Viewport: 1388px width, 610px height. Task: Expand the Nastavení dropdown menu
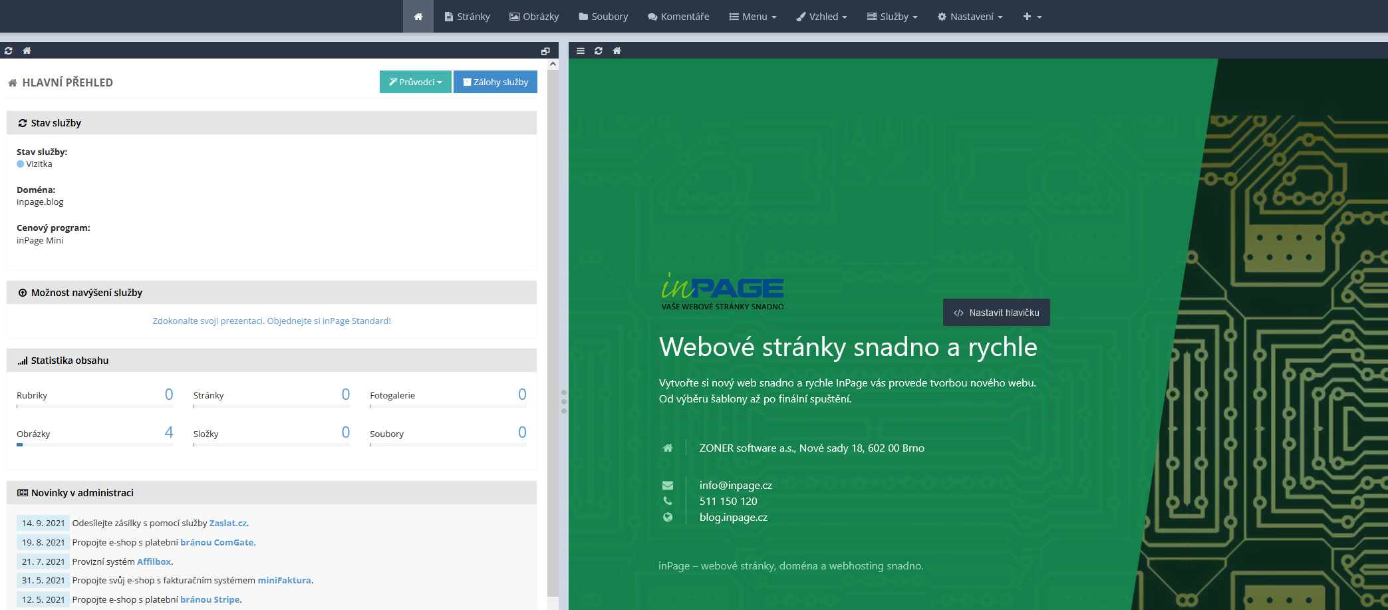(970, 17)
